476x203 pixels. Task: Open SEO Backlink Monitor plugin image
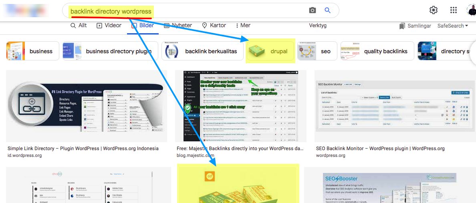point(395,106)
